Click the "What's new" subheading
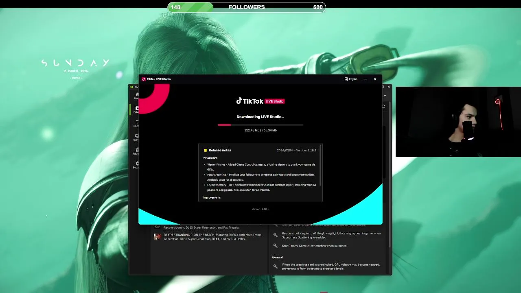Viewport: 521px width, 293px height. [210, 157]
